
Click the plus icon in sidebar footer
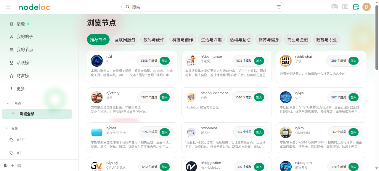pos(12,165)
